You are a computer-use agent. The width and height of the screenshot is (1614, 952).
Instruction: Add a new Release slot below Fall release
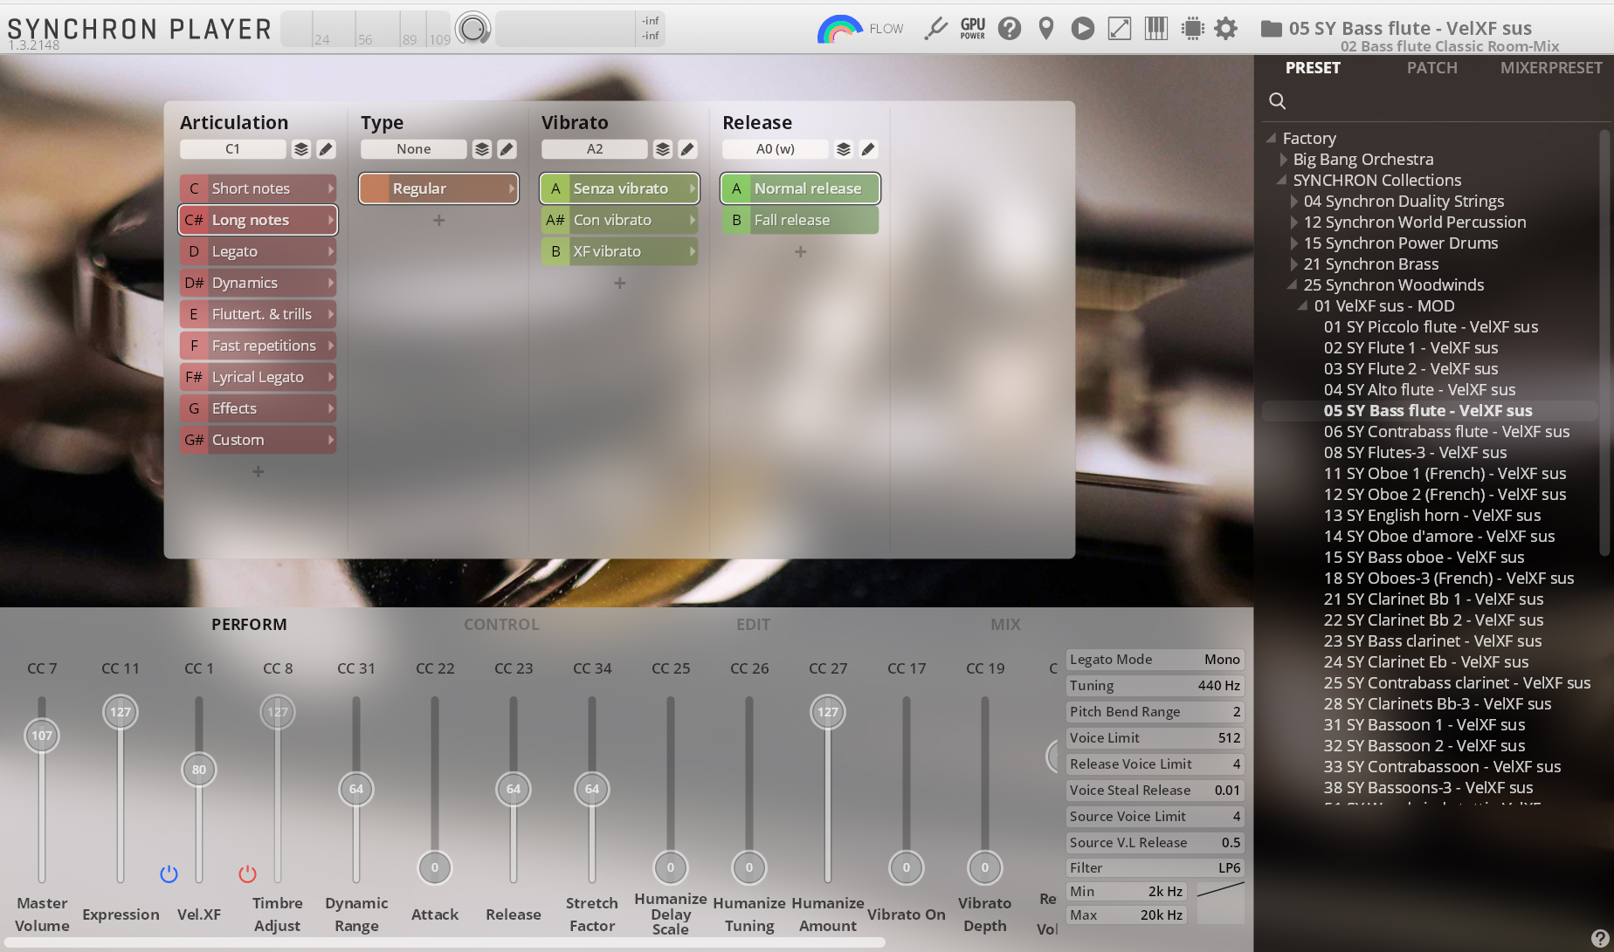pos(801,251)
